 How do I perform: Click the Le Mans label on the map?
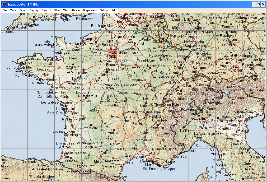tap(83, 73)
